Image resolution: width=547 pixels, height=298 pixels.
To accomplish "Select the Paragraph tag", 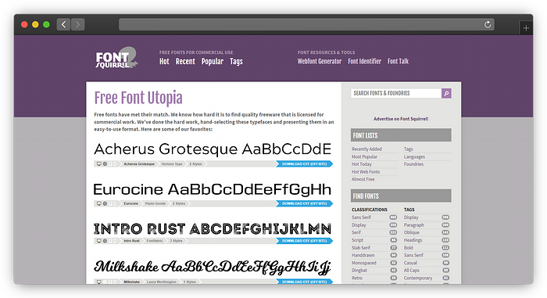I will click(x=414, y=225).
